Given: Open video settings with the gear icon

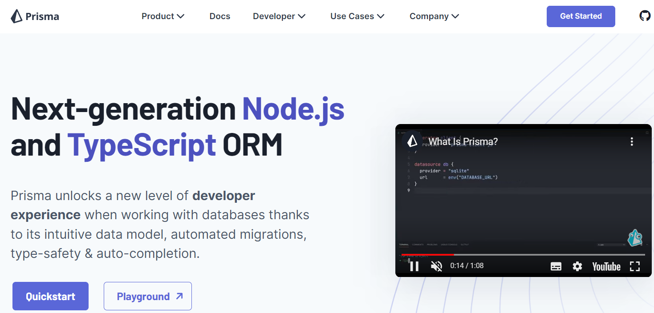Looking at the screenshot, I should (577, 266).
